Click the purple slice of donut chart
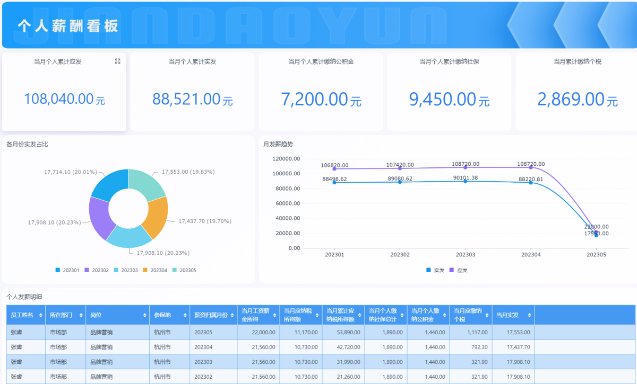637x384 pixels. [100, 217]
